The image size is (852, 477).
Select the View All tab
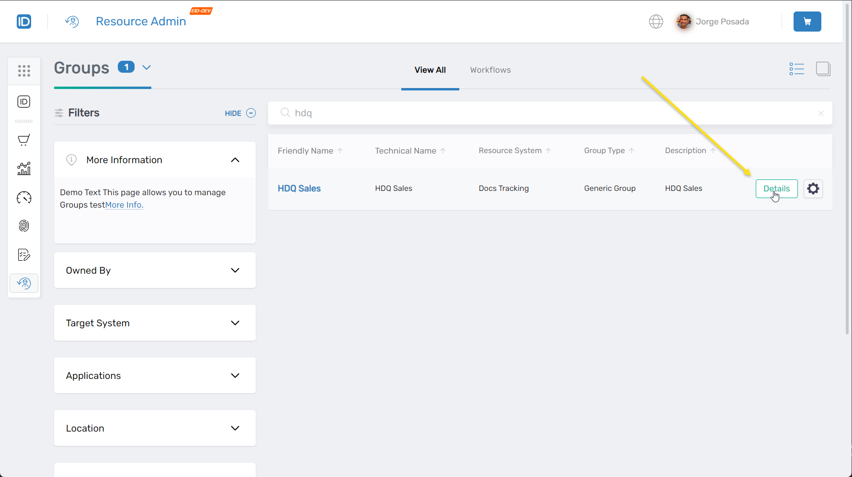click(430, 70)
